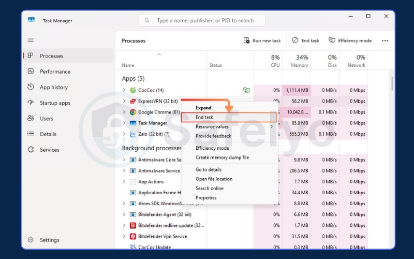
Task: Sort by the Memory column header
Action: point(299,65)
